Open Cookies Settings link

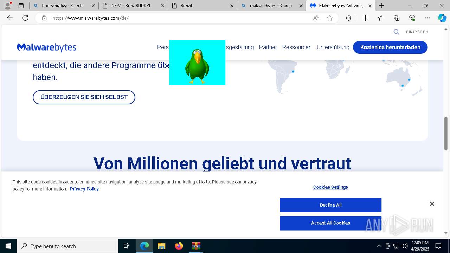coord(330,187)
